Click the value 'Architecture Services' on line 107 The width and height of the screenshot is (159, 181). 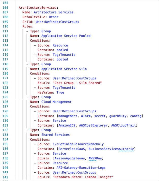(x=54, y=12)
